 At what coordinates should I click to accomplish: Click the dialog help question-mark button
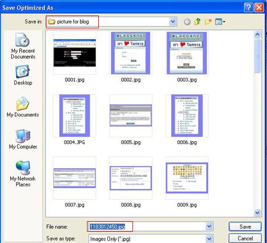tap(248, 7)
